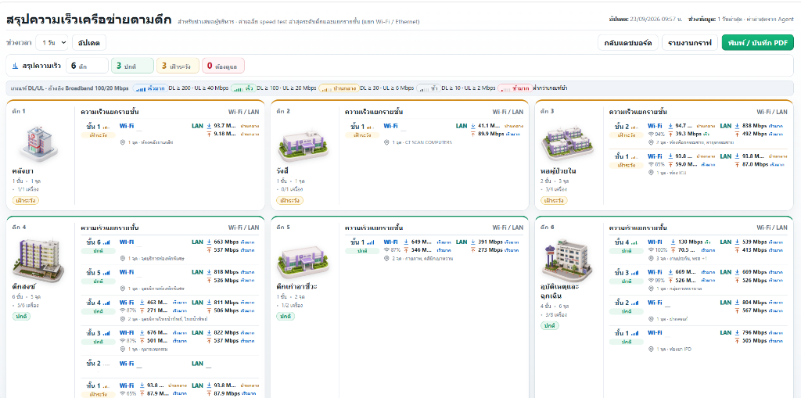This screenshot has height=398, width=801.
Task: Select the 6 ตึก summary chip
Action: point(87,66)
